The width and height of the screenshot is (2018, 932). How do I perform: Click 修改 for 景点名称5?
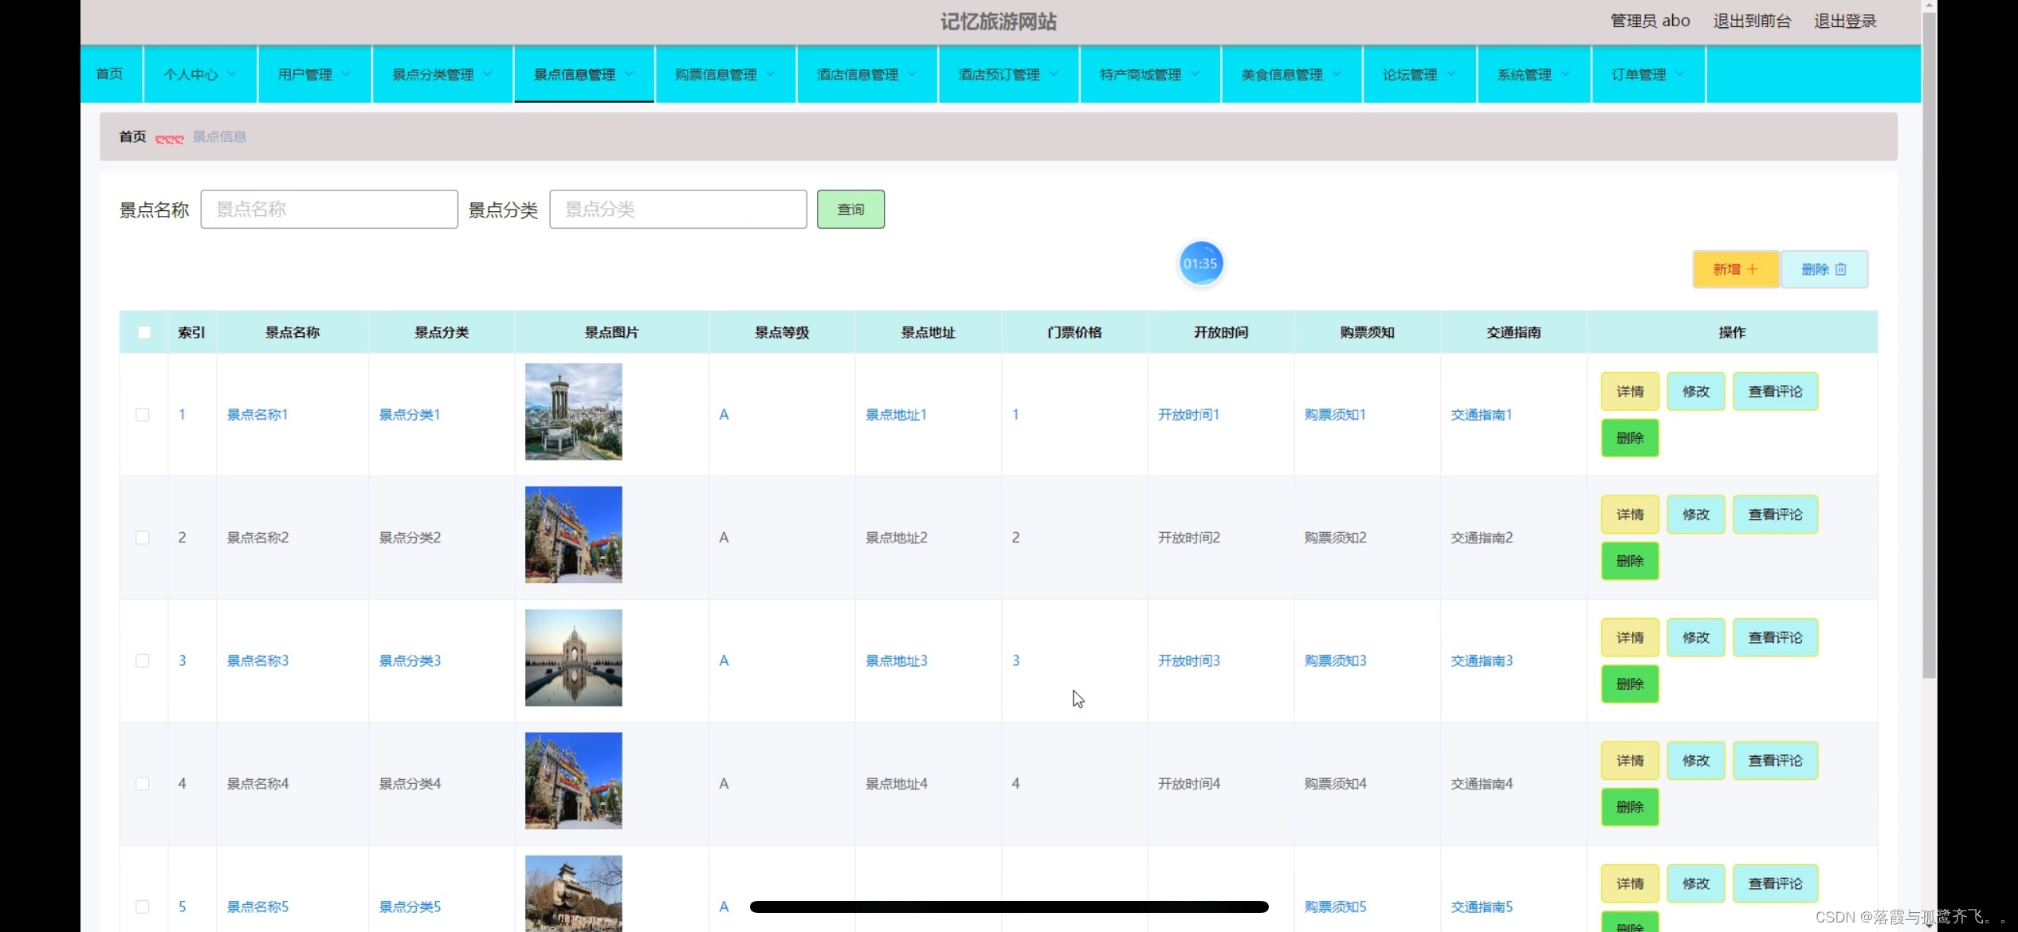1696,884
